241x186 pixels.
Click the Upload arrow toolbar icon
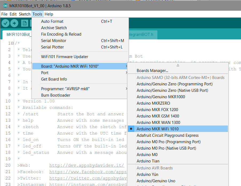click(x=14, y=23)
